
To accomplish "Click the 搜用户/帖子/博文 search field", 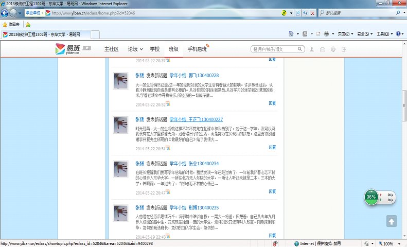I will point(275,49).
